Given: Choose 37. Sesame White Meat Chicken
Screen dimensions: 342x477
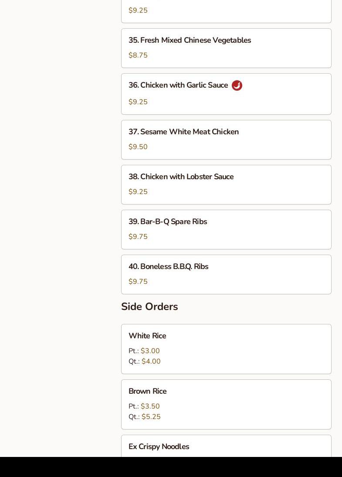Looking at the screenshot, I should [x=183, y=132].
